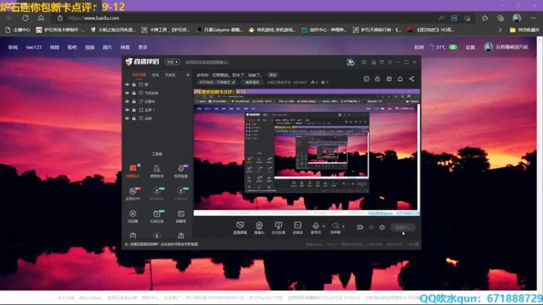Open the user avatar in 直播伴侣 title bar
This screenshot has height=305, width=543.
(x=350, y=62)
